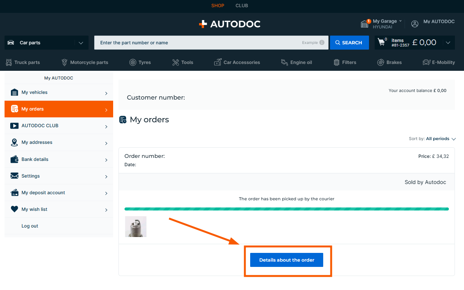
Task: Select the Brakes disc icon
Action: 381,62
